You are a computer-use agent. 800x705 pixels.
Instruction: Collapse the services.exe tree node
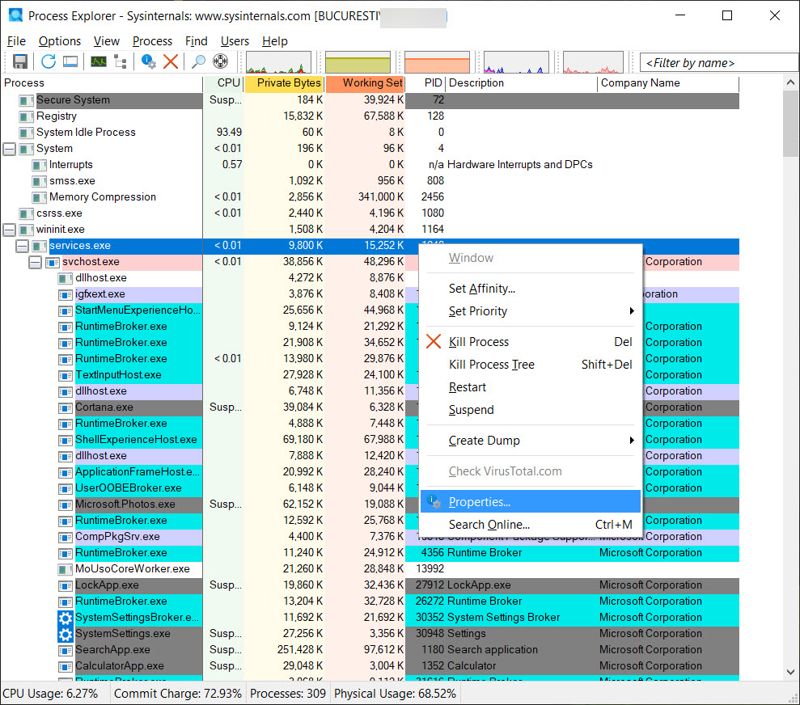point(22,247)
